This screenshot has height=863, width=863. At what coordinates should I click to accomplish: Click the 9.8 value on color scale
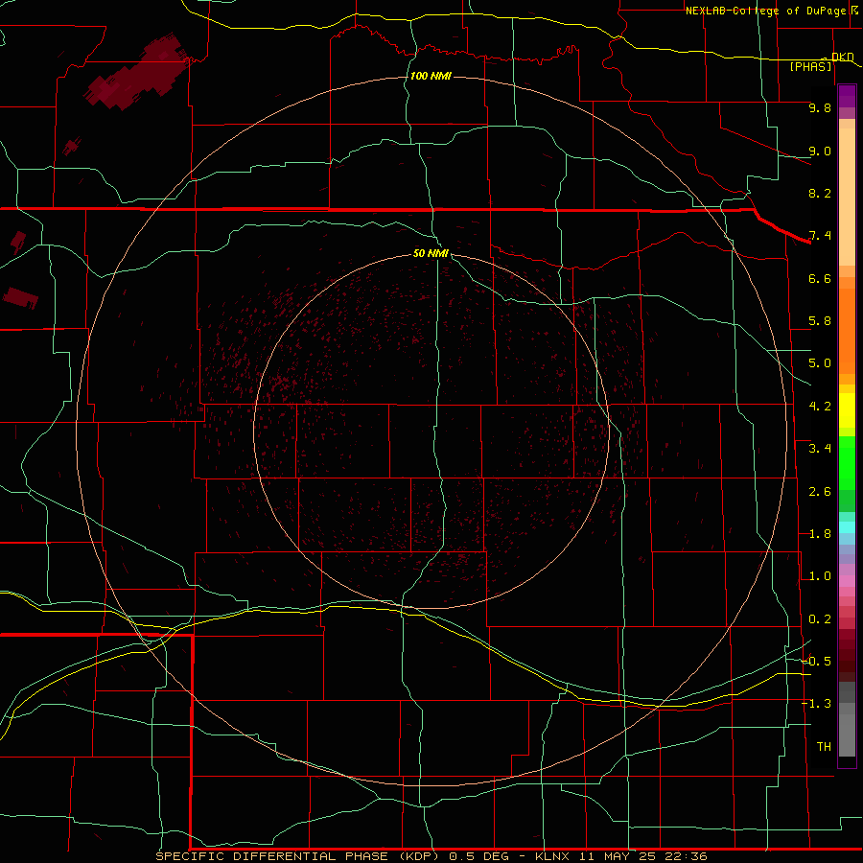(x=820, y=107)
